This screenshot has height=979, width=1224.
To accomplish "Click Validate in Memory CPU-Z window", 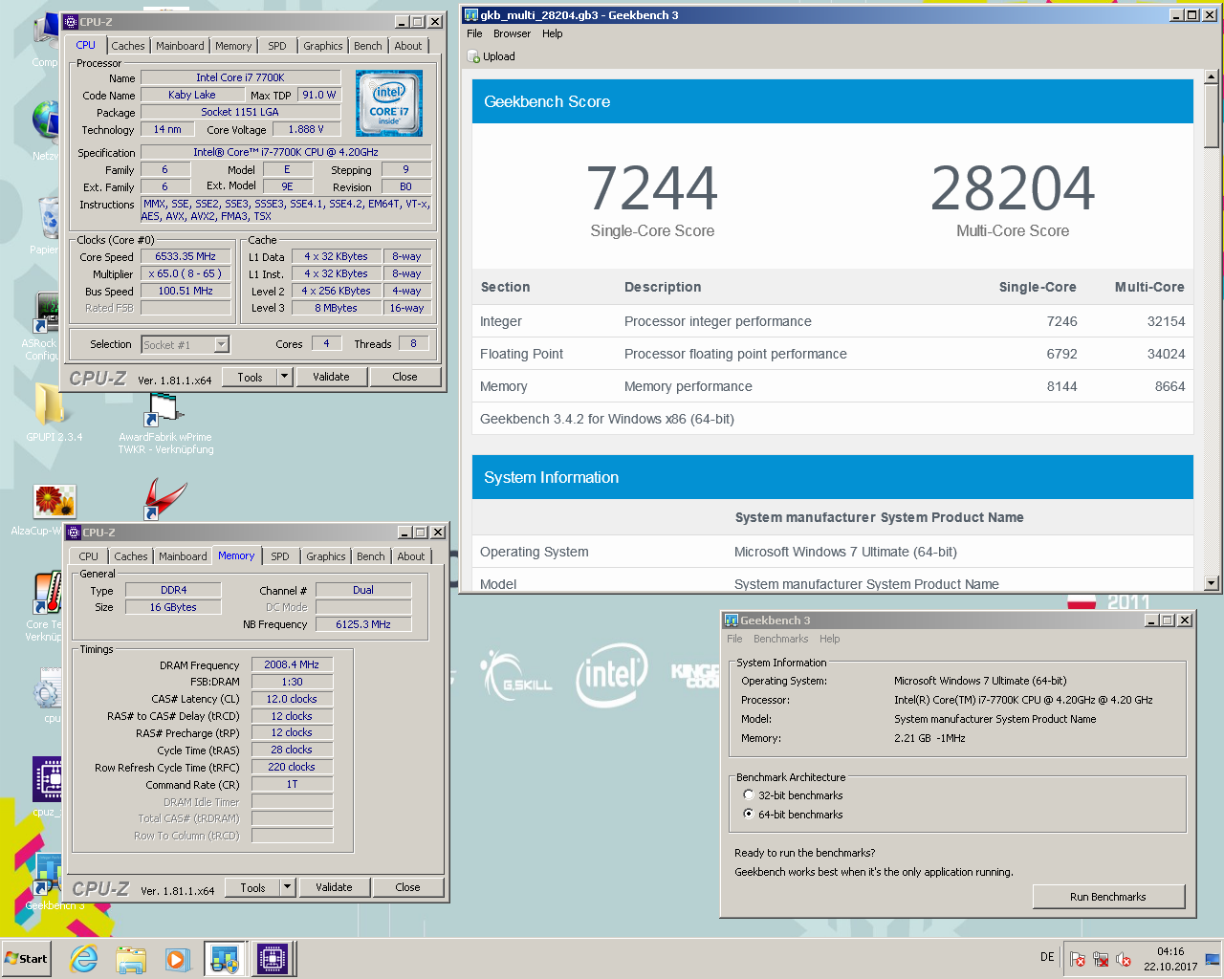I will (334, 887).
